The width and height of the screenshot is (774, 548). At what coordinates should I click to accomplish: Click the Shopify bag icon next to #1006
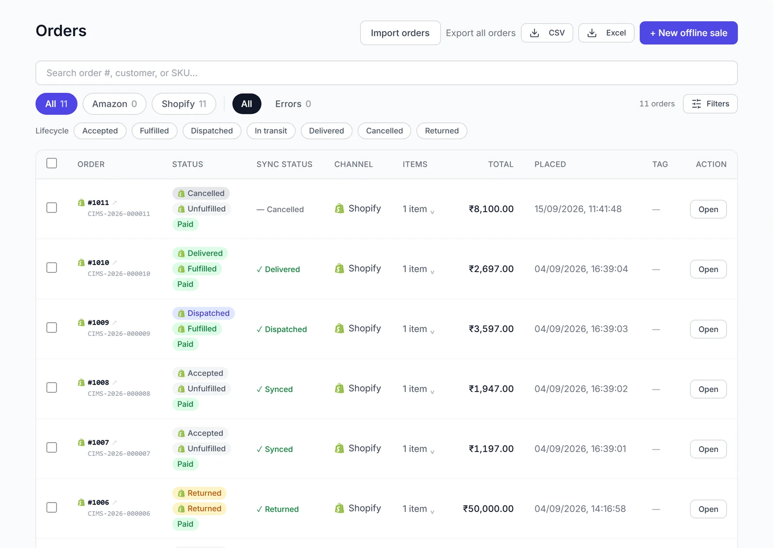(x=81, y=502)
